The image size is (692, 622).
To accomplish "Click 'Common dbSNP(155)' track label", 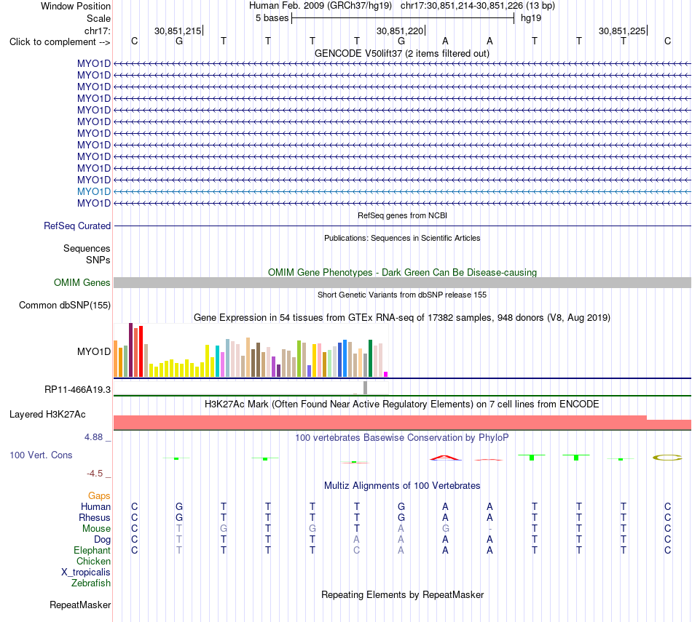I will point(64,305).
